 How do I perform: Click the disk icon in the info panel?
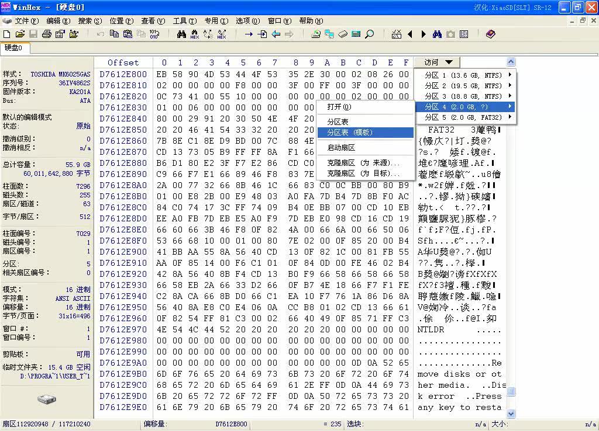47,399
